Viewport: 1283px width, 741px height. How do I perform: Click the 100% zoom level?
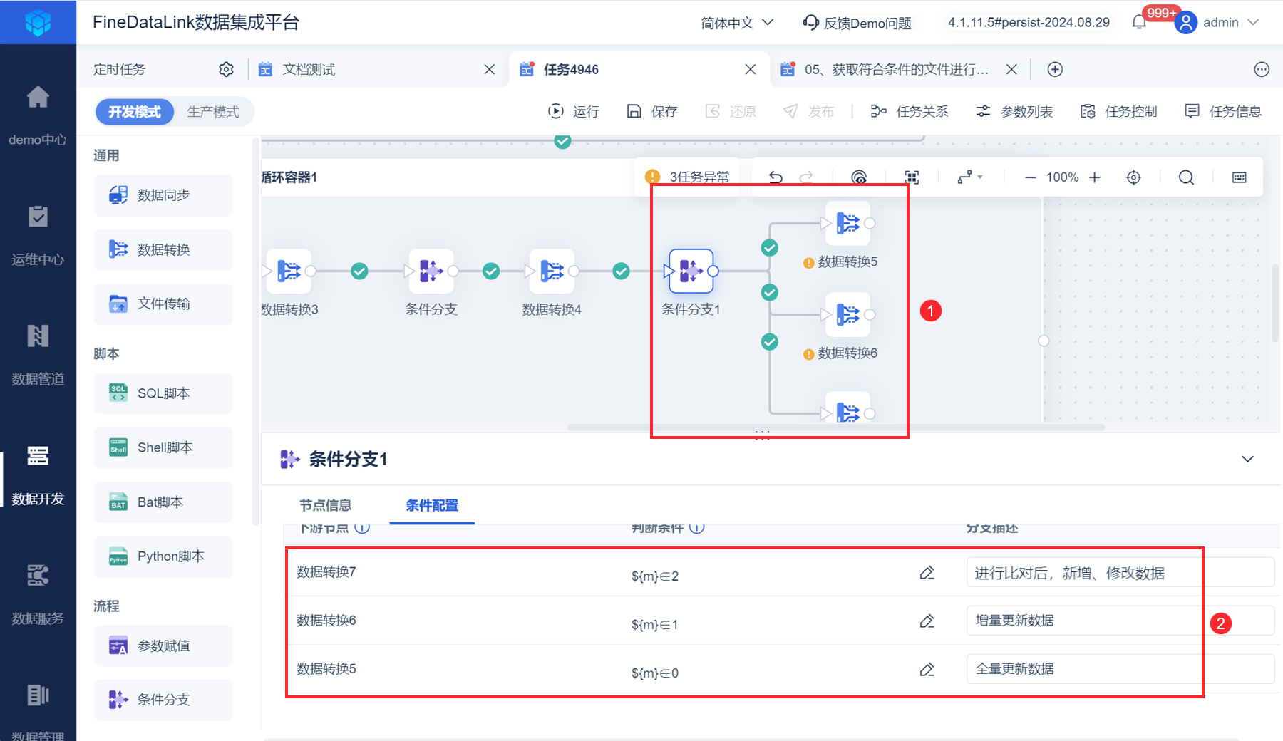(x=1062, y=177)
